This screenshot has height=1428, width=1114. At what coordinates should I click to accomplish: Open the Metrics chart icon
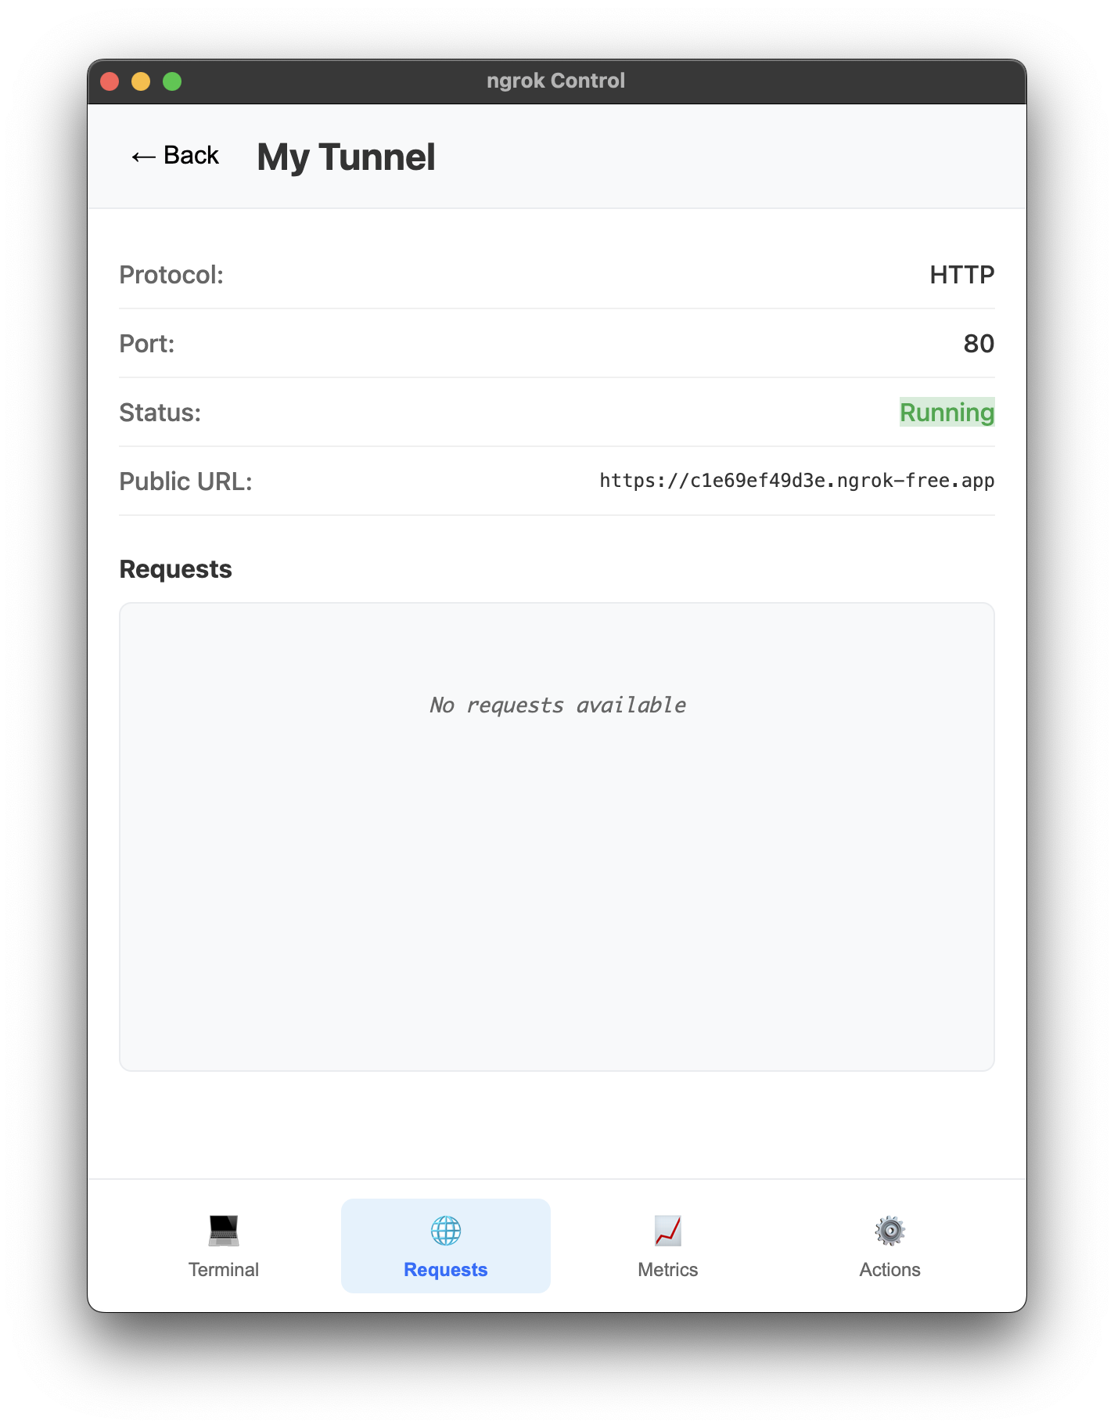[x=668, y=1231]
